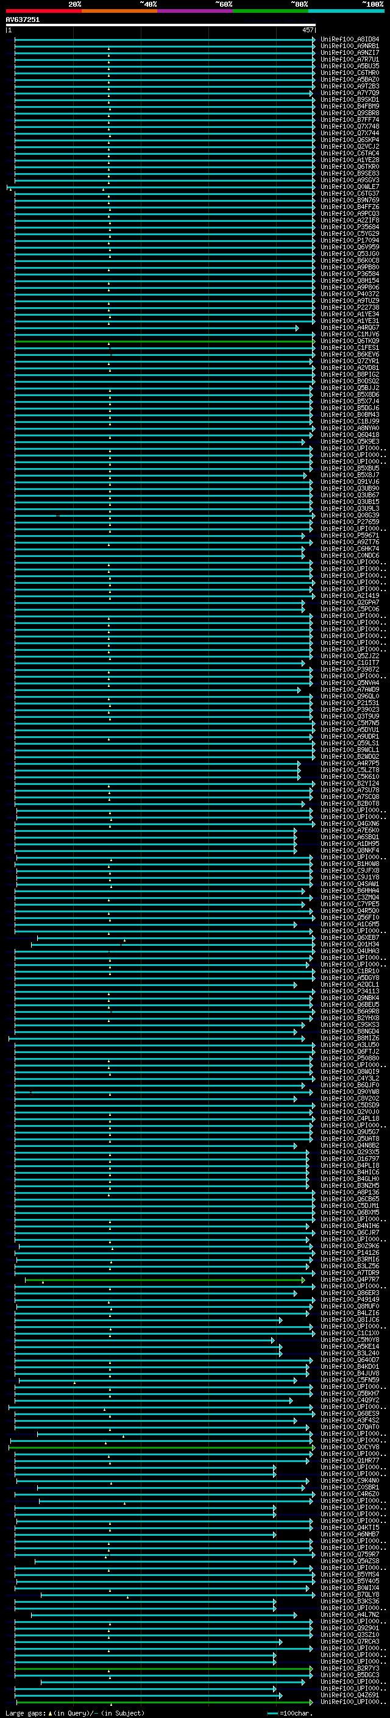This screenshot has height=1718, width=390.
Task: Select the UniRef100_B8MIZ6 label
Action: point(349,1038)
